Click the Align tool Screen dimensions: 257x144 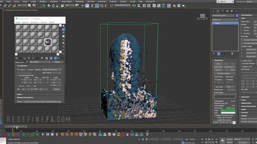[139, 6]
